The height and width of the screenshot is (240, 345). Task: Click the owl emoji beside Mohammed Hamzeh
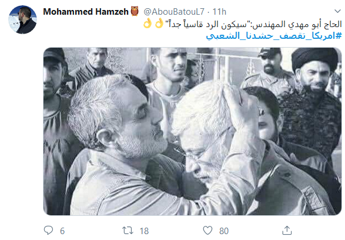point(135,11)
